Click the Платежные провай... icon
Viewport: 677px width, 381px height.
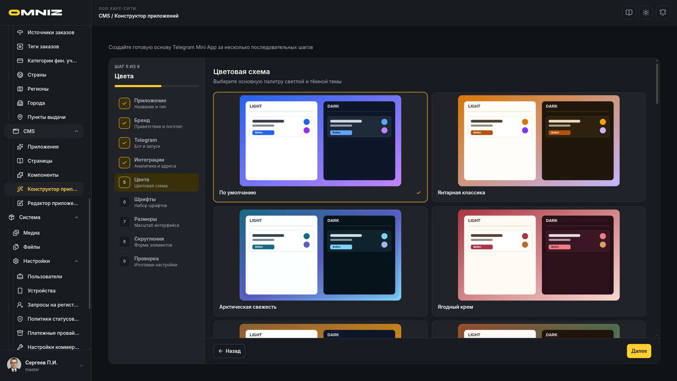(x=20, y=333)
